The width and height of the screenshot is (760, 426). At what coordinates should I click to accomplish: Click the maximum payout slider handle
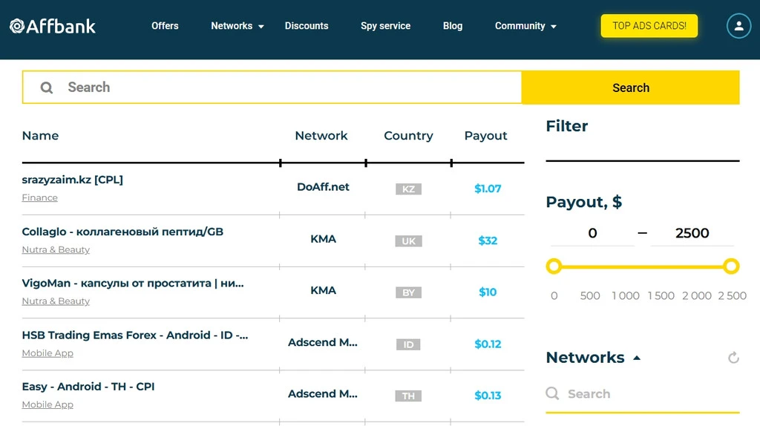point(731,266)
